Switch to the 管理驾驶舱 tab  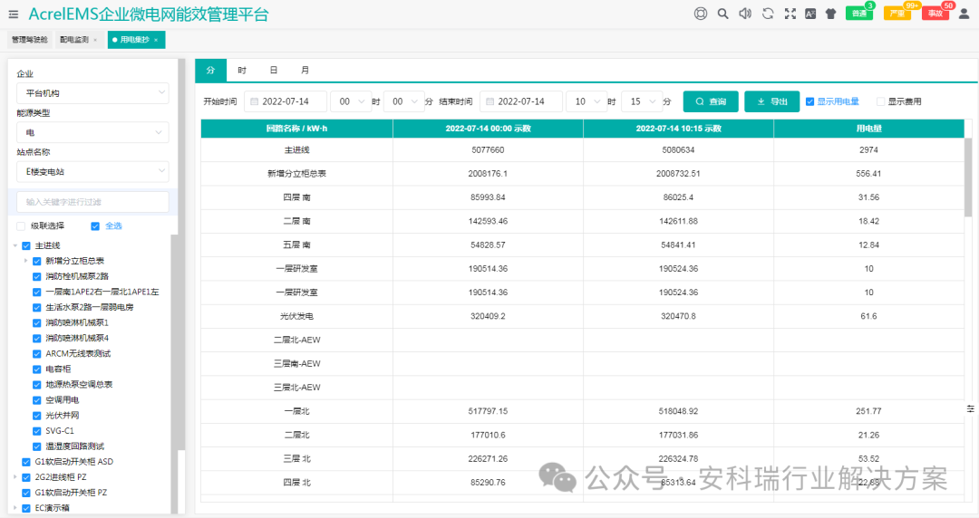tap(29, 40)
